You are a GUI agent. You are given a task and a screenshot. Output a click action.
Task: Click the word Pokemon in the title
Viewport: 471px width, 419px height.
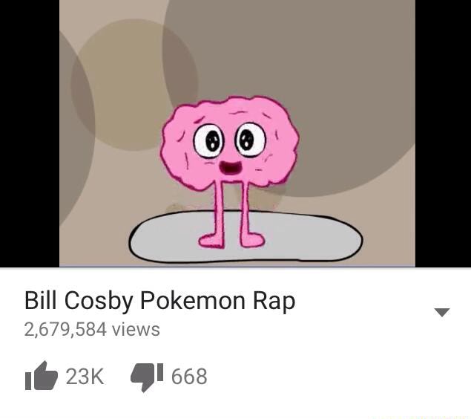(193, 301)
